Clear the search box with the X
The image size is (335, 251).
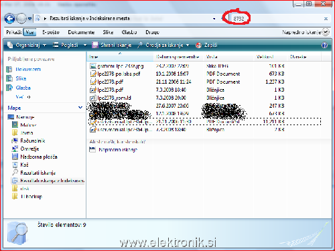point(326,19)
